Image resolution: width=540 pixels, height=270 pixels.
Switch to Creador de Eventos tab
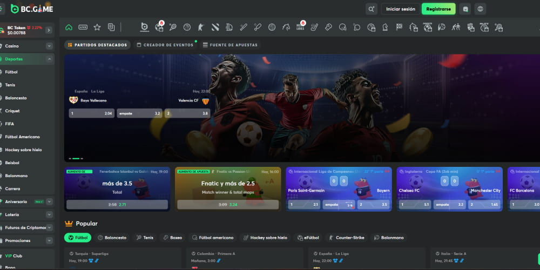[165, 45]
